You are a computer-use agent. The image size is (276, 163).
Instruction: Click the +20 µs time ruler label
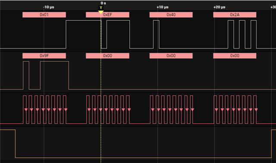pos(220,7)
